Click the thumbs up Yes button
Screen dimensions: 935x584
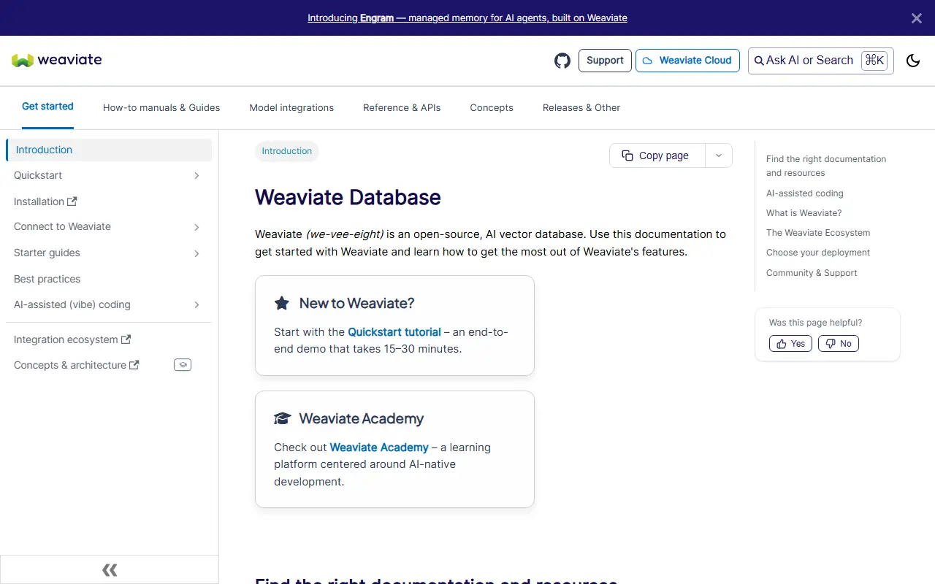click(x=790, y=344)
